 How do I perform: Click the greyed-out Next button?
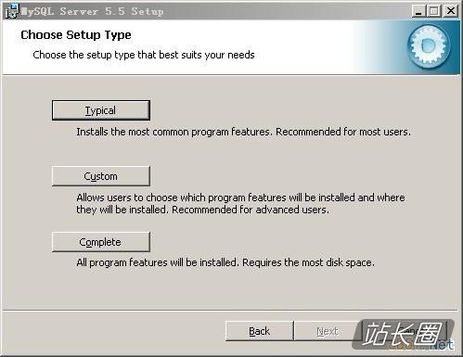click(328, 331)
